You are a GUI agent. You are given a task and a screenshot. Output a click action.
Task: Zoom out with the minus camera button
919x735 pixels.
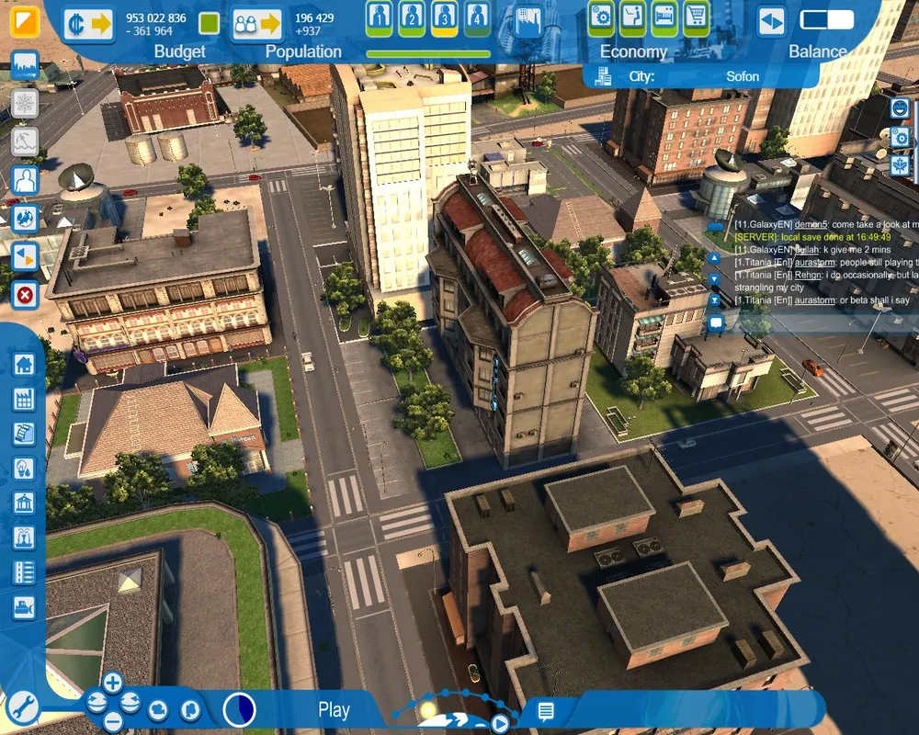(x=112, y=721)
